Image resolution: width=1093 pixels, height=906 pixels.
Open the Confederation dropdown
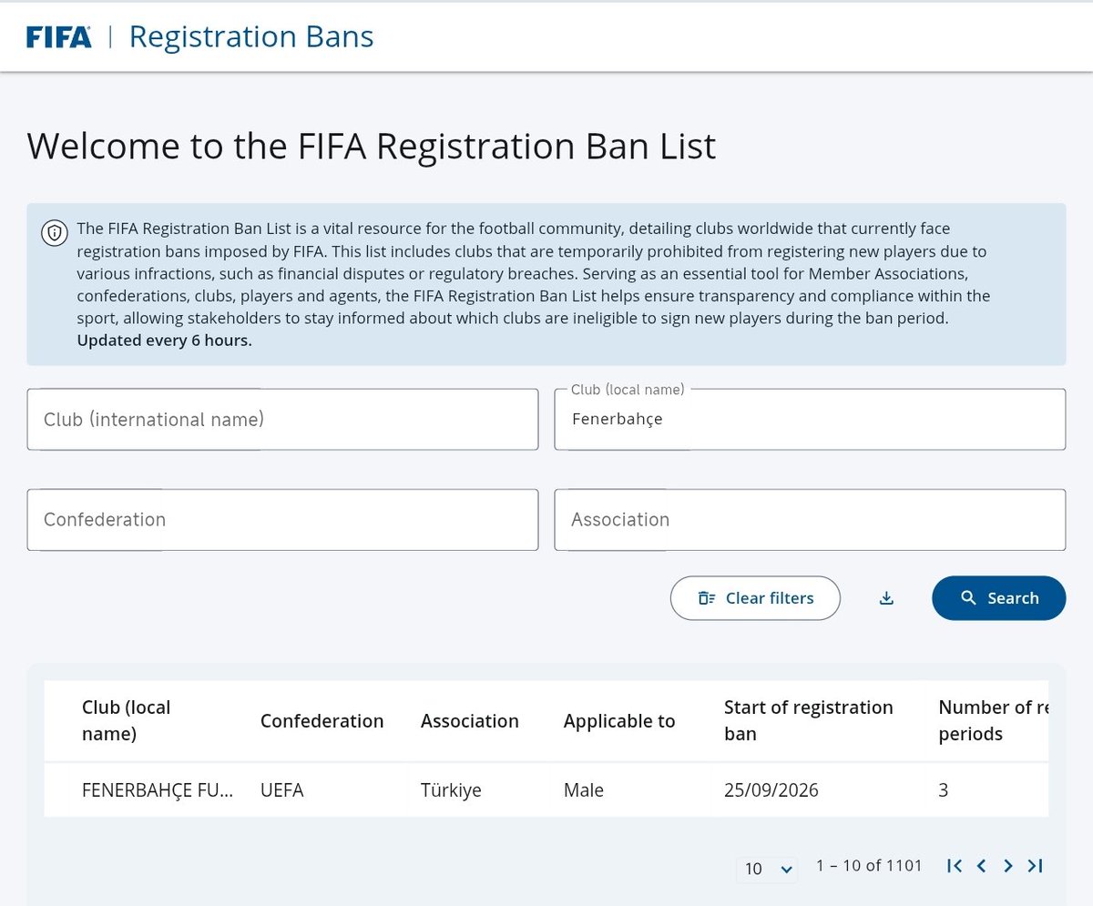(x=282, y=520)
